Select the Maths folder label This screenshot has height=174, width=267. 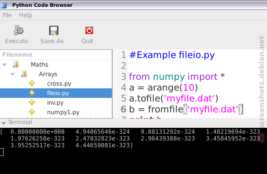39,65
